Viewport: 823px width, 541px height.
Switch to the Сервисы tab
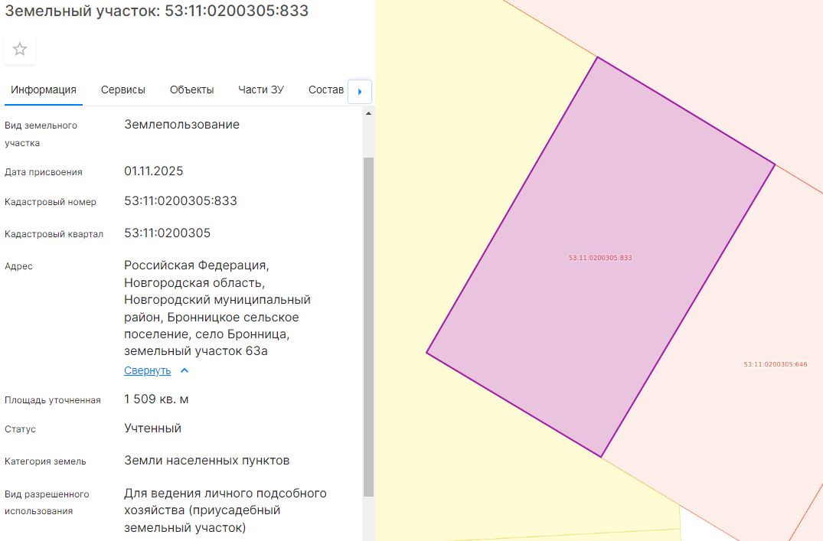pos(122,90)
